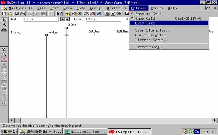The width and height of the screenshot is (218, 135).
Task: Activate the context-sensitive help arrow icon
Action: point(60,14)
